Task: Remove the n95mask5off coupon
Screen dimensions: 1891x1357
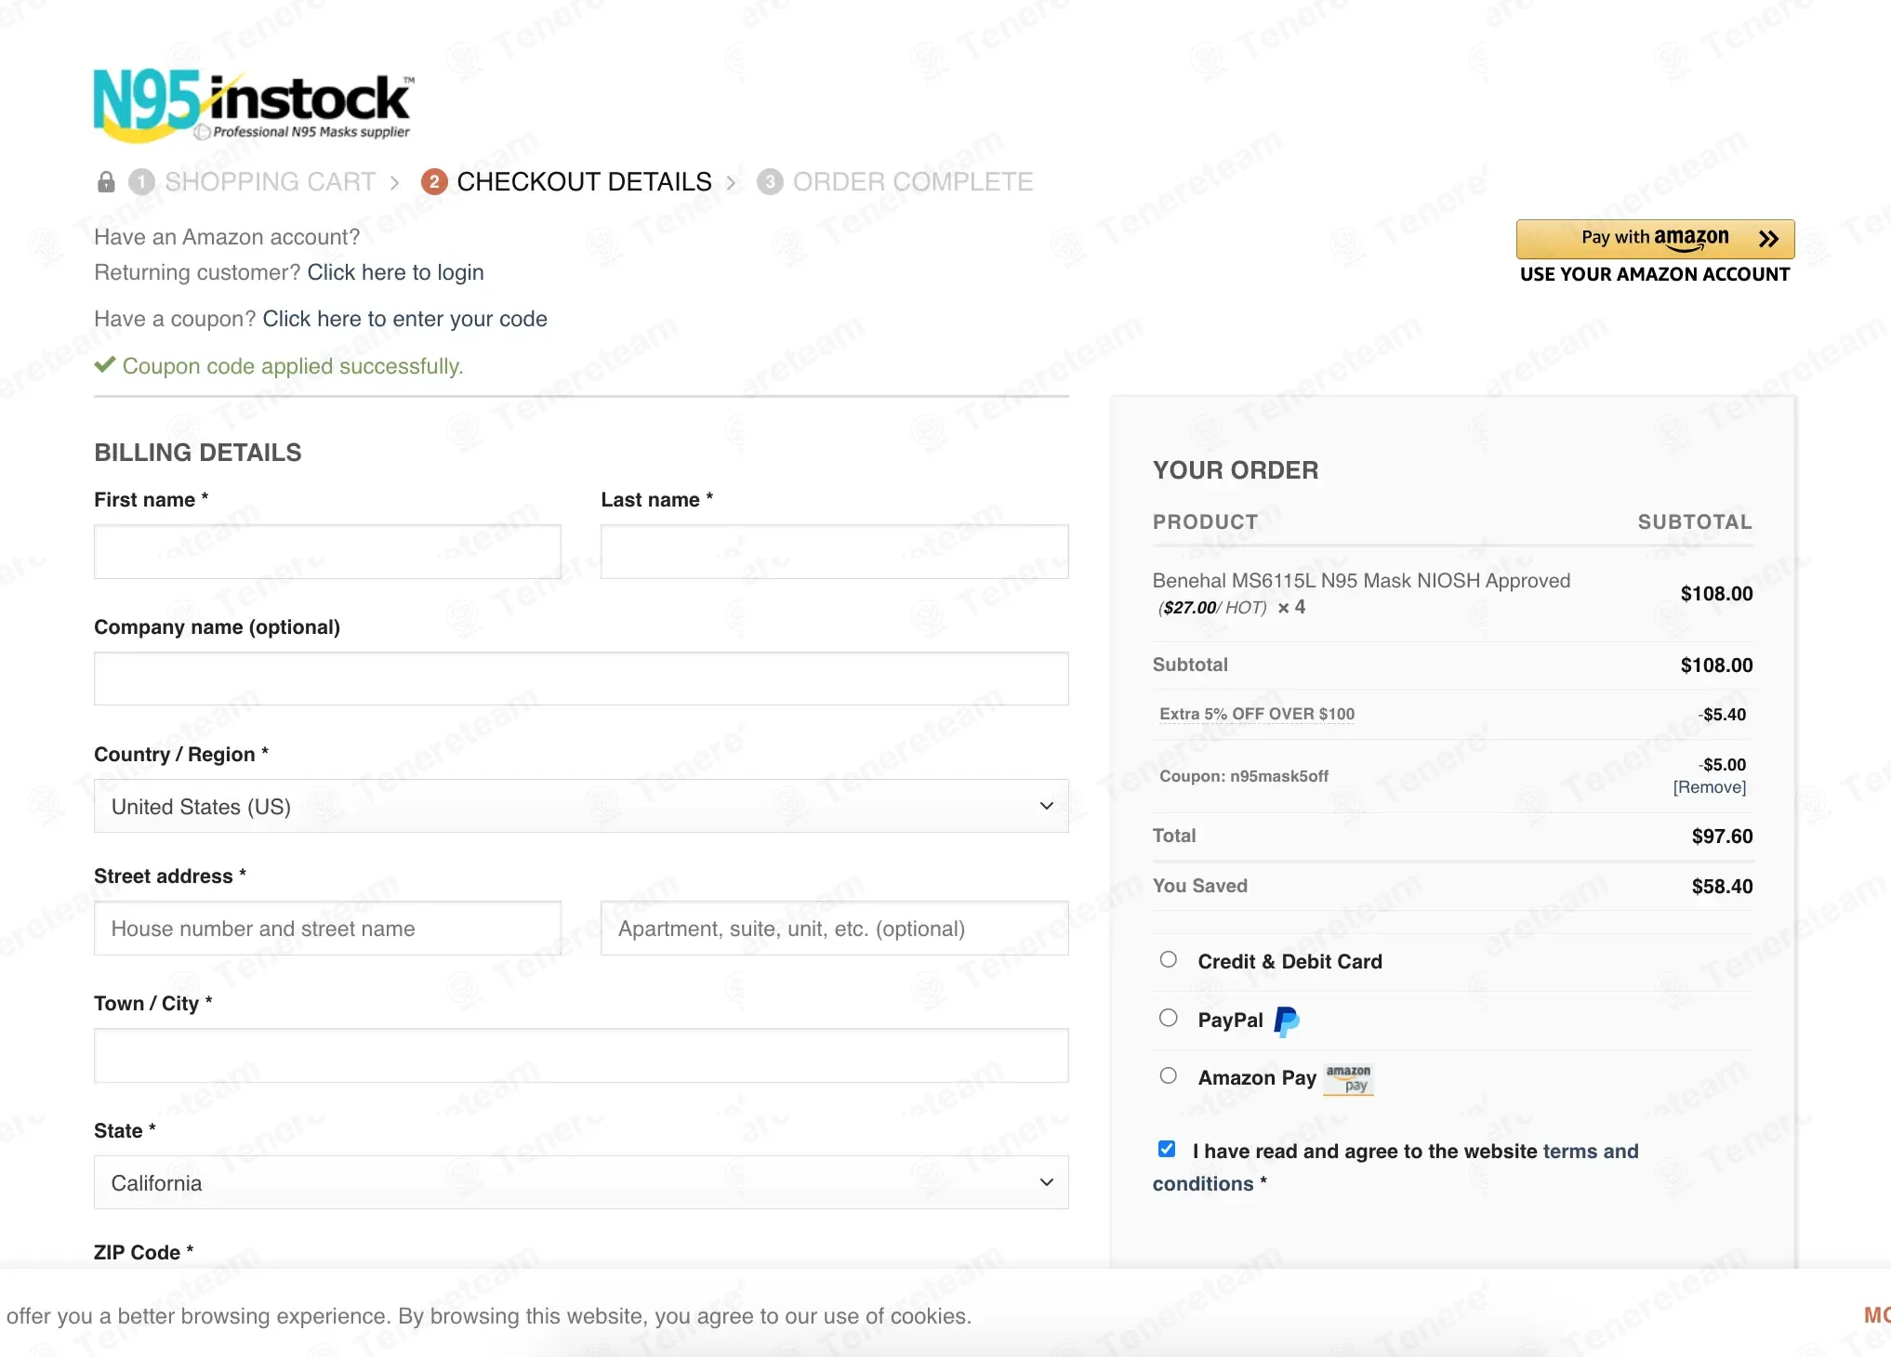Action: pyautogui.click(x=1710, y=787)
